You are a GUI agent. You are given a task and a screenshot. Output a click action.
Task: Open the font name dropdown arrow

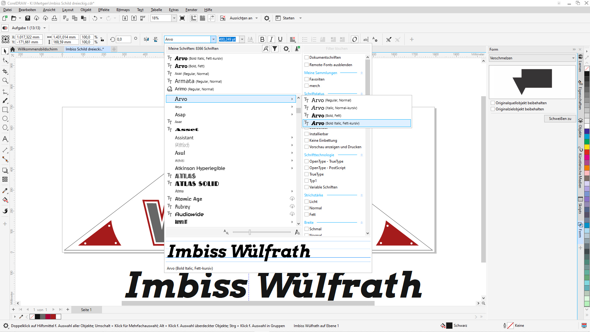click(213, 39)
